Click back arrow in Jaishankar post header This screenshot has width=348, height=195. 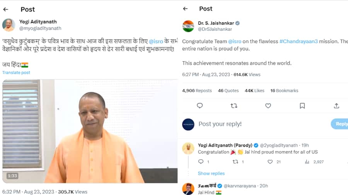pyautogui.click(x=185, y=8)
